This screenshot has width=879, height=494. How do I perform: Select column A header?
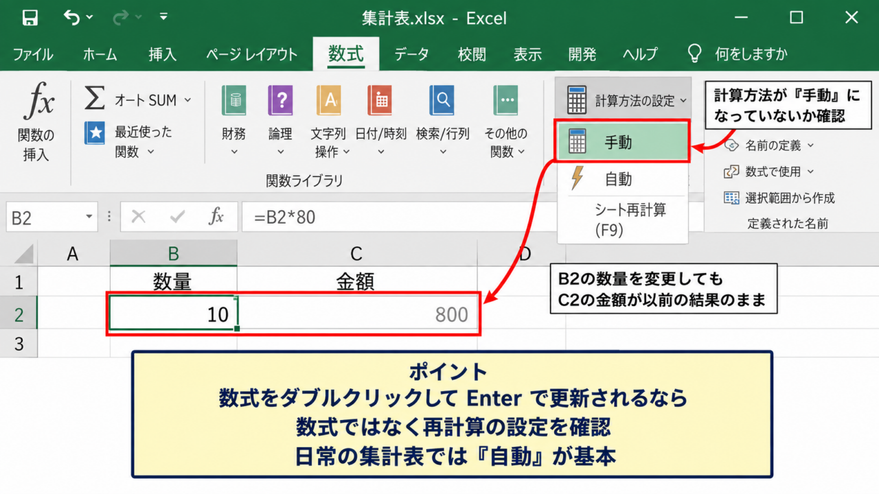pyautogui.click(x=73, y=254)
